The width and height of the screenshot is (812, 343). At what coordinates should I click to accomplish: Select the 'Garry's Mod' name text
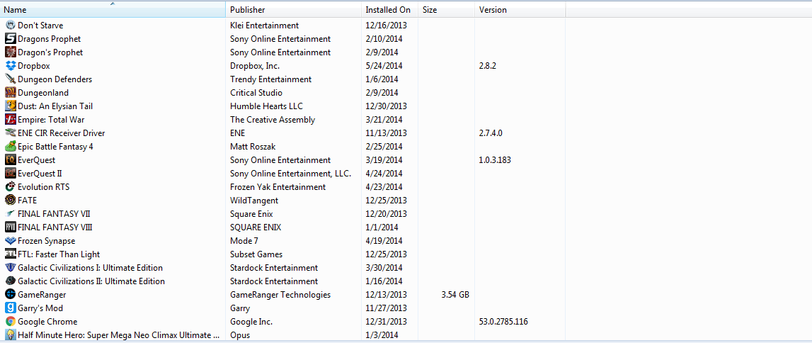tap(40, 308)
